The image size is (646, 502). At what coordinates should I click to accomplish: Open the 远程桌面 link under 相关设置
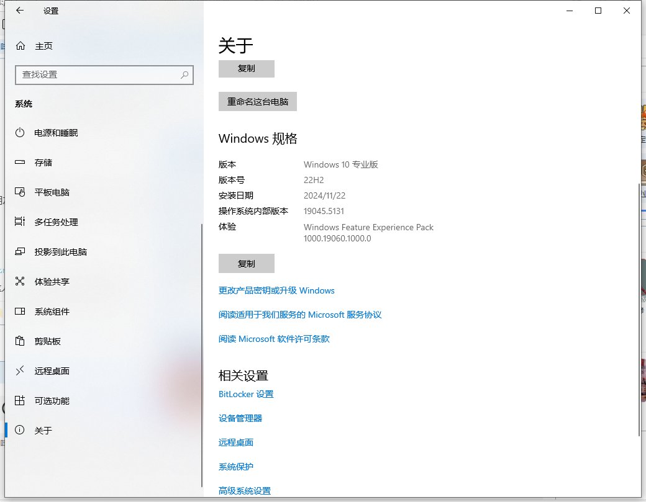coord(235,443)
